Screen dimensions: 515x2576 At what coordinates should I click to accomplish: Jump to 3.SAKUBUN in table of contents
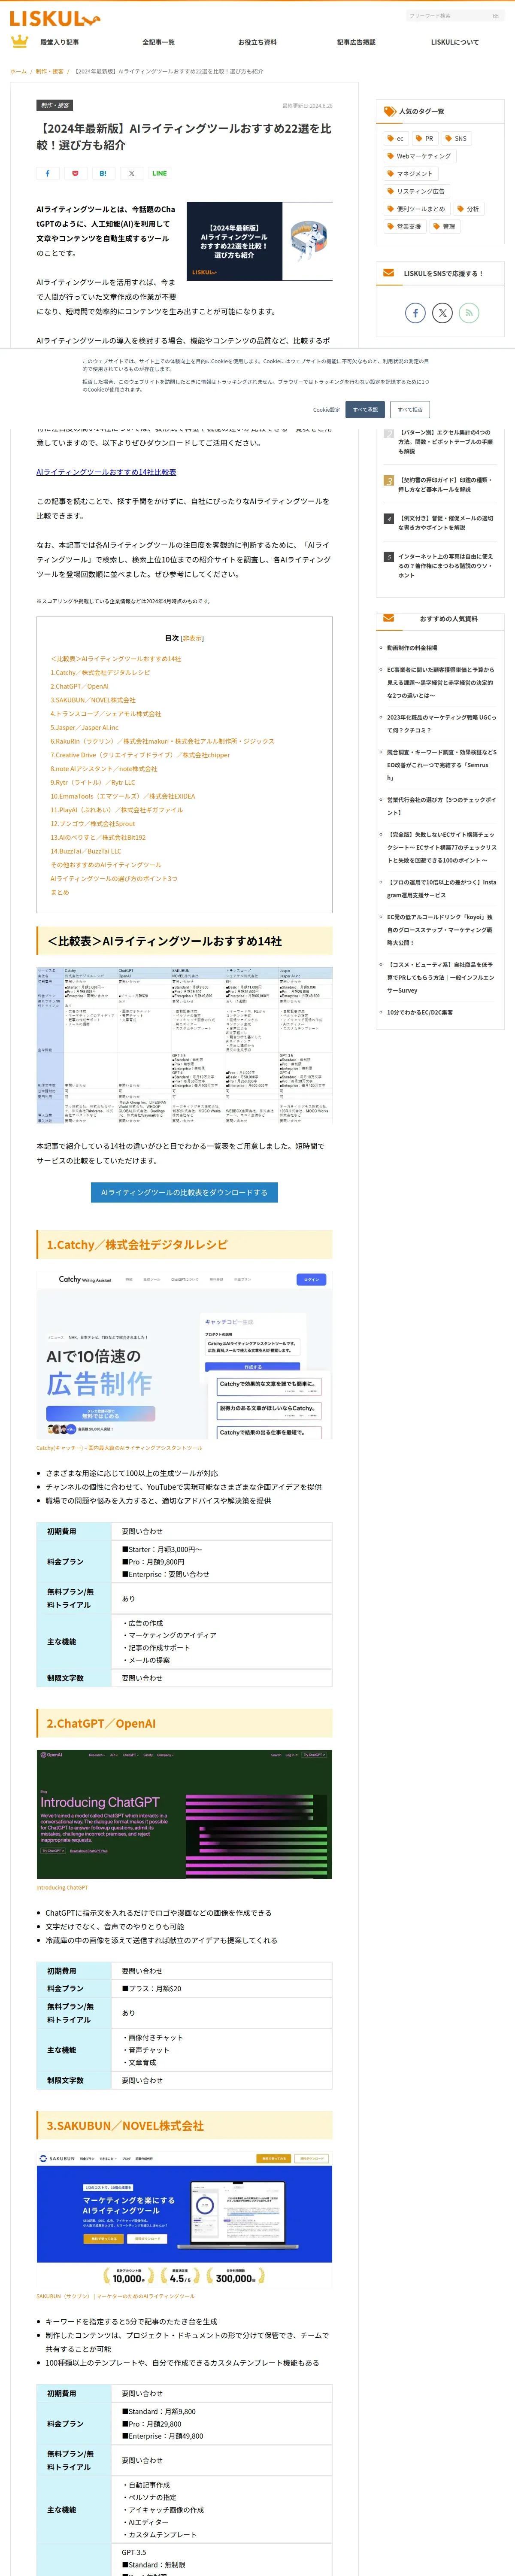coord(93,700)
